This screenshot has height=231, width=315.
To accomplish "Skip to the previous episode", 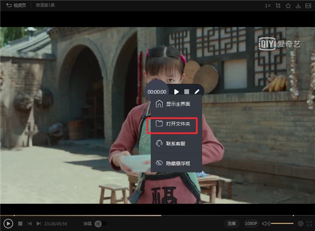I will coord(29,223).
